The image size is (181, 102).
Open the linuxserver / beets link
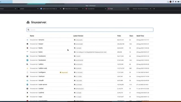pos(36,48)
